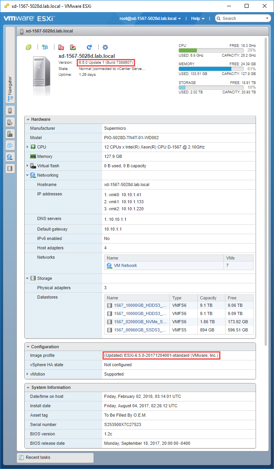Click the datastore icon beside 1567_00960GB_SSDS3
Viewport: 274px width, 469px height.
110,330
